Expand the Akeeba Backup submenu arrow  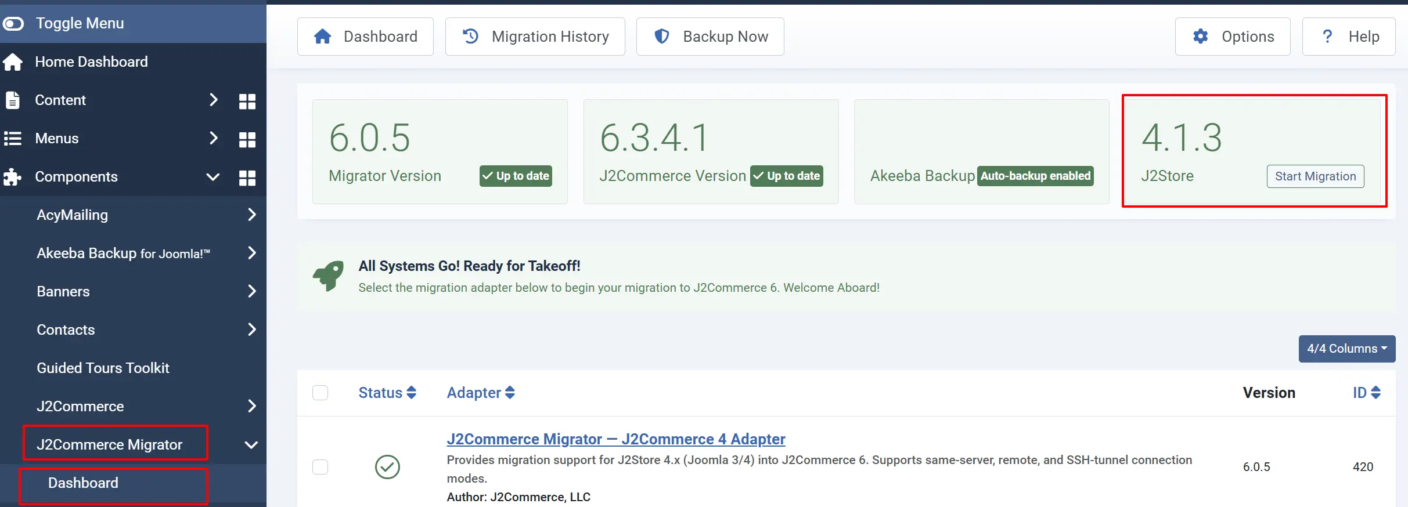coord(252,253)
